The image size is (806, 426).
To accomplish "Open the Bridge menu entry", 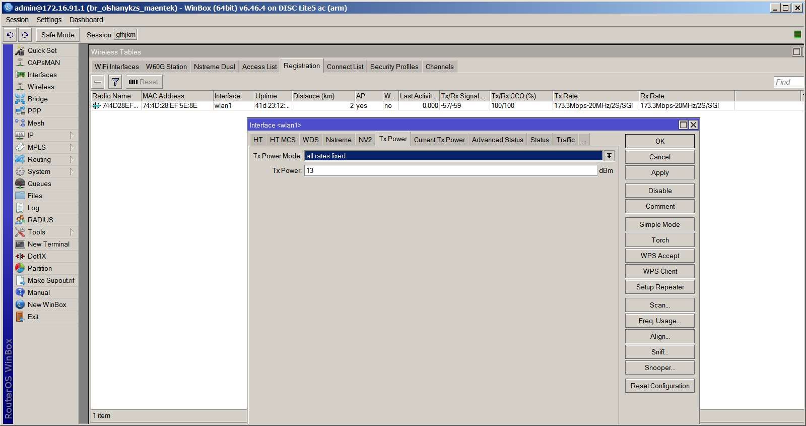I will click(38, 99).
